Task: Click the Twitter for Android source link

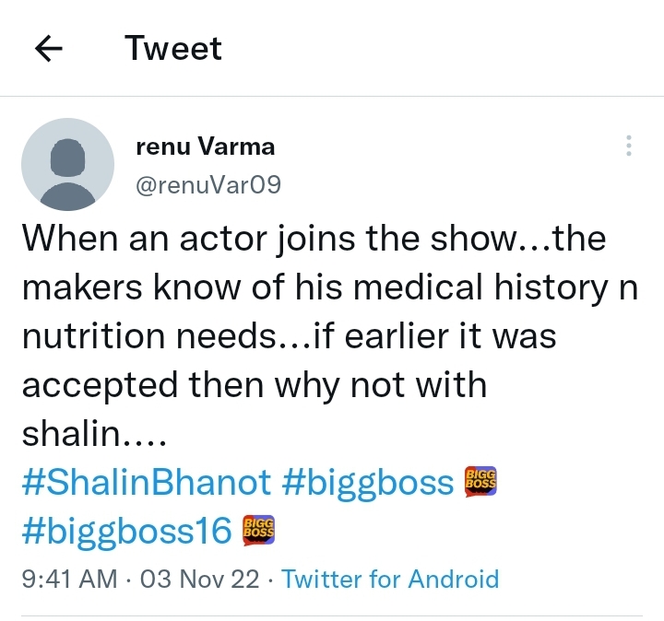Action: (390, 580)
